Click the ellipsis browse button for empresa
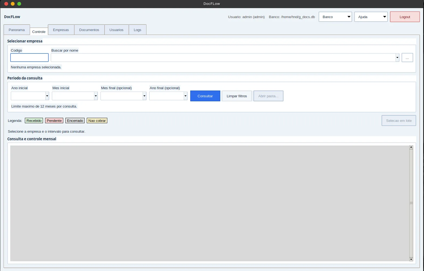424x271 pixels. 407,58
